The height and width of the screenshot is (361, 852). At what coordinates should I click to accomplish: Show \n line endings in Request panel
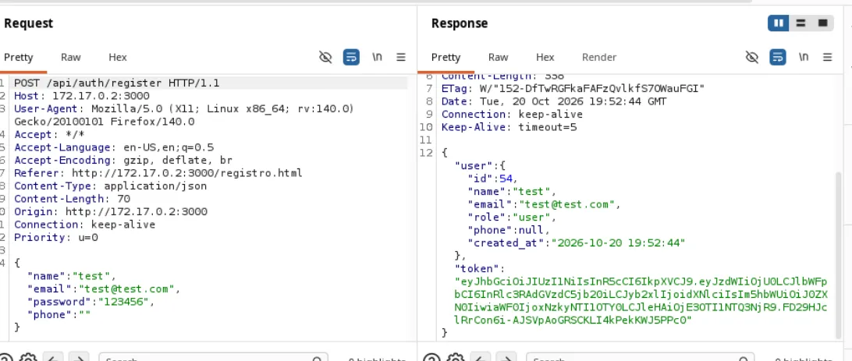(377, 57)
